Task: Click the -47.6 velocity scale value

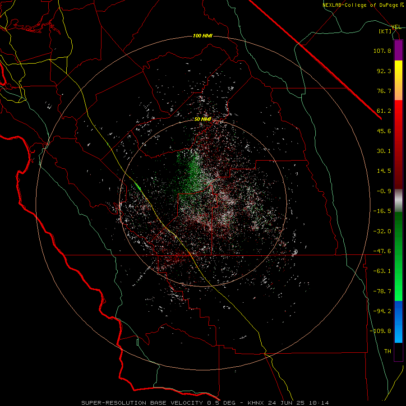Action: [x=382, y=251]
